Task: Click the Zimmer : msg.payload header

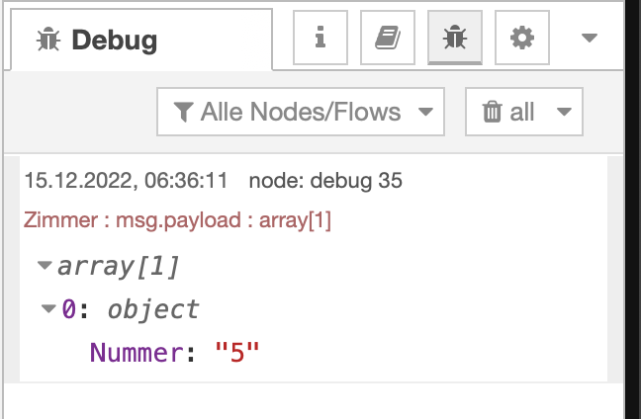Action: pos(177,219)
